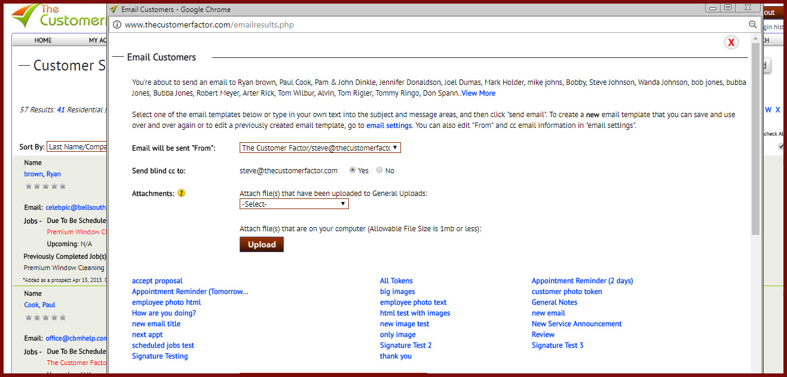Click the star rating under Cook, Paul
This screenshot has width=787, height=377.
[x=45, y=317]
